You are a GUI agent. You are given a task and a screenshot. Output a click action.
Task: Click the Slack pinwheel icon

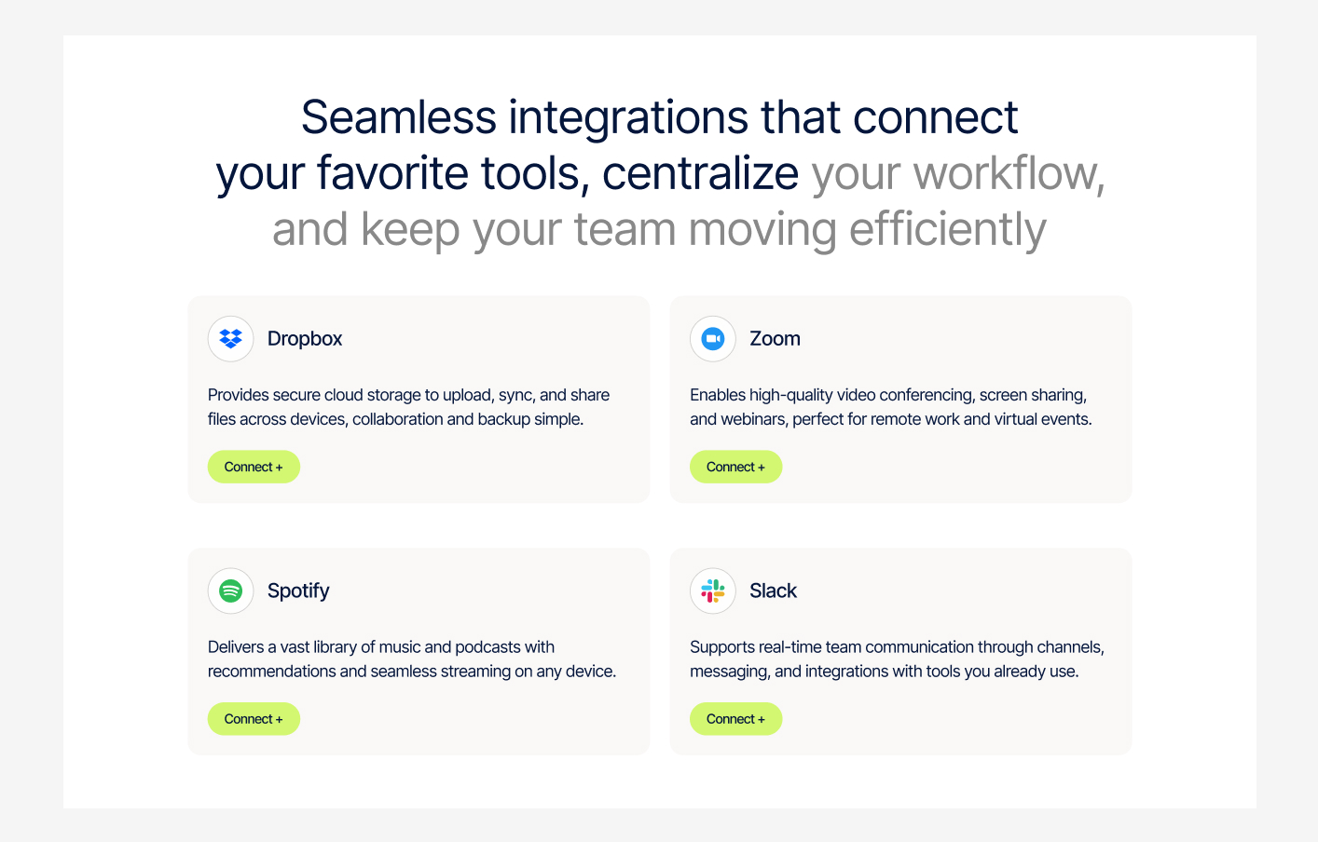pyautogui.click(x=712, y=591)
